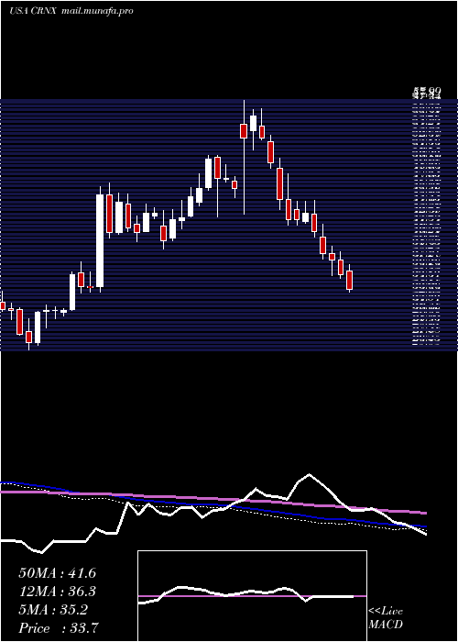Select the "Price : 33.7" readout
Image resolution: width=458 pixels, height=642 pixels.
click(58, 627)
